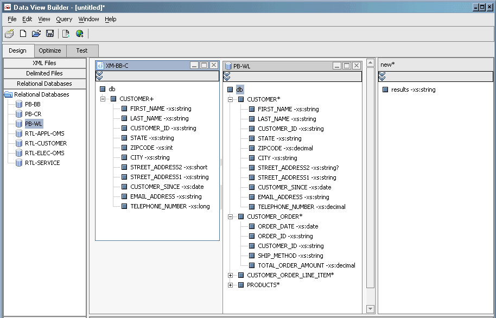Select FIRST_NAME -xs:string in XM-BB-C
The image size is (496, 318).
click(x=161, y=109)
